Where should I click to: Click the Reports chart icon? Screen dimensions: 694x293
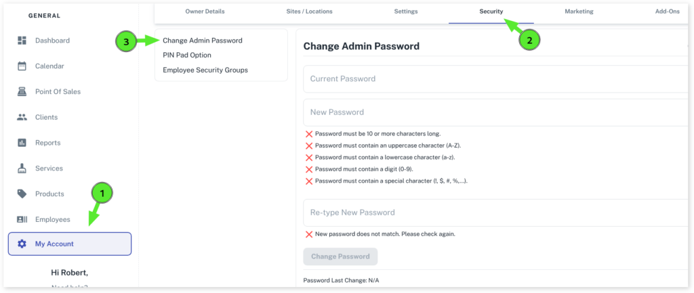click(x=22, y=143)
